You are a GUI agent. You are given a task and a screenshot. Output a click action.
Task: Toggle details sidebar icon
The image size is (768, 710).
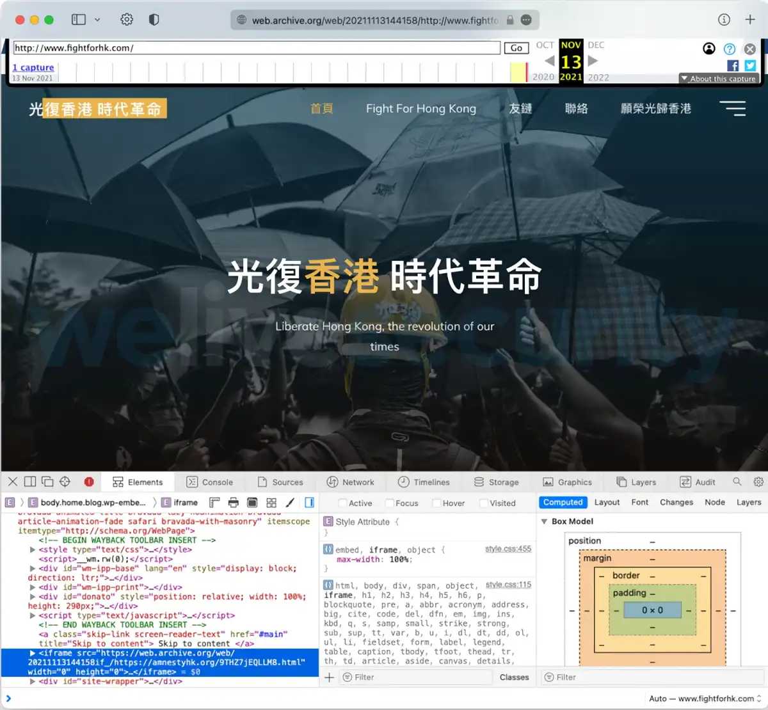[x=309, y=503]
